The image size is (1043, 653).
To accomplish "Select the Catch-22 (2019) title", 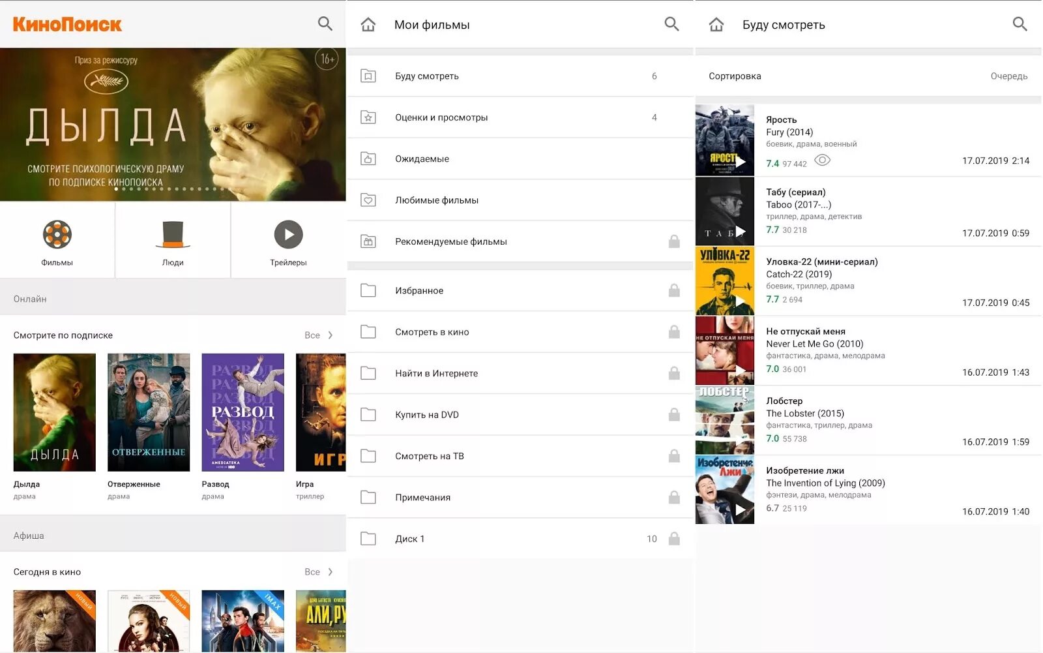I will [799, 274].
